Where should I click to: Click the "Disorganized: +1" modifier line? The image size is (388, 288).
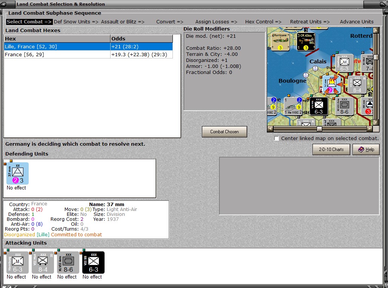click(206, 60)
